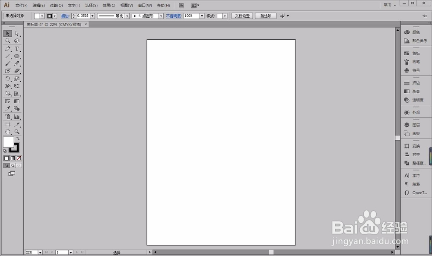This screenshot has height=256, width=432.
Task: Reset to default fill and stroke
Action: point(5,151)
